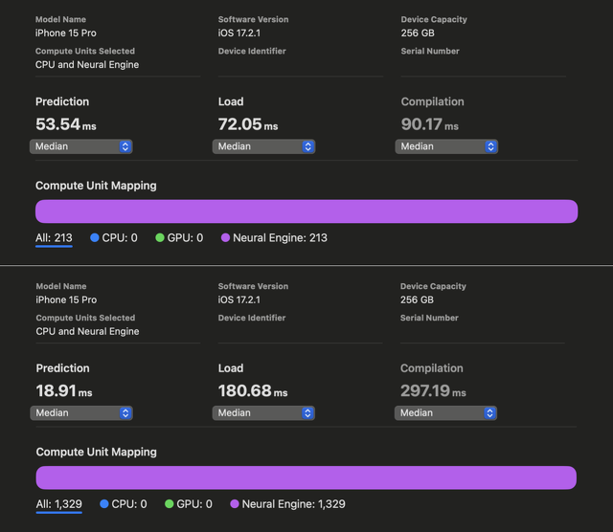Click purple mapping bar above All: 1,329
The height and width of the screenshot is (532, 613).
306,477
